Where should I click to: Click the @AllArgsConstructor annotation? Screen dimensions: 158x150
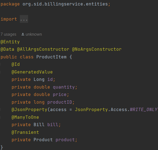click(x=43, y=49)
